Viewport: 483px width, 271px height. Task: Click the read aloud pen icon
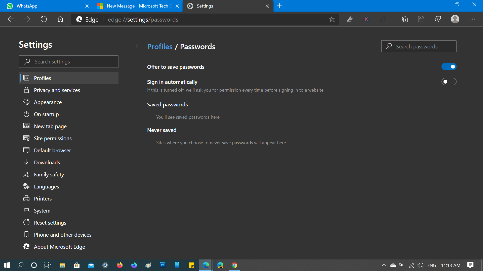point(350,19)
